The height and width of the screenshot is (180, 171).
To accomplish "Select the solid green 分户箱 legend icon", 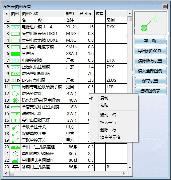I will pyautogui.click(x=16, y=54).
